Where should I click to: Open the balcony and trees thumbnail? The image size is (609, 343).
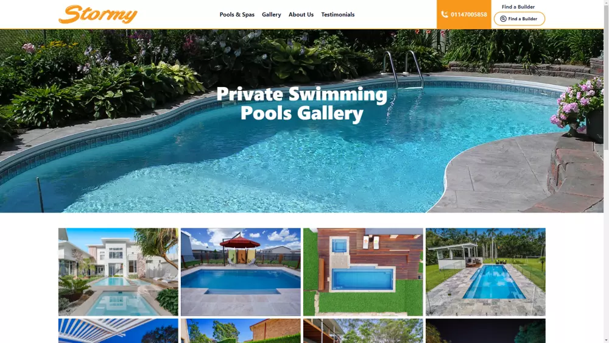[x=363, y=331]
